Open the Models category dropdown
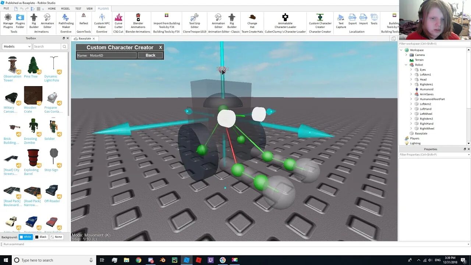This screenshot has height=265, width=471. (x=17, y=46)
